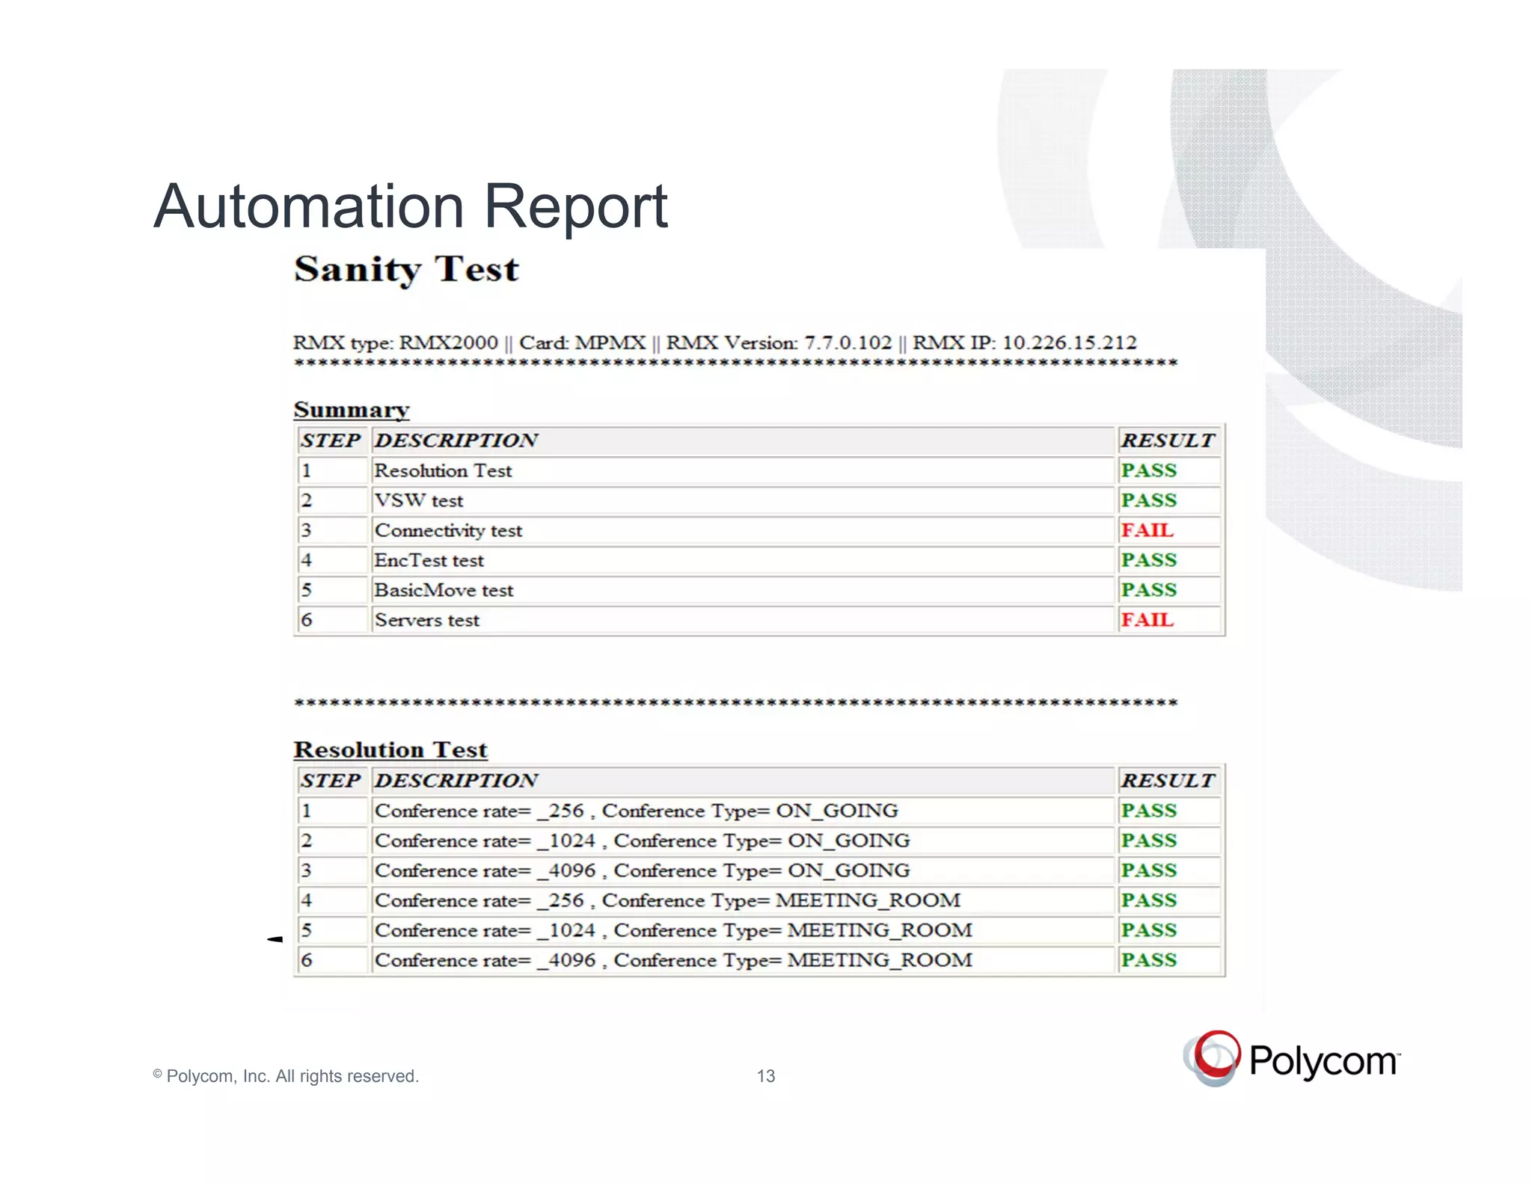Click the slide page number 13
Viewport: 1532px width, 1183px height.
[x=766, y=1076]
